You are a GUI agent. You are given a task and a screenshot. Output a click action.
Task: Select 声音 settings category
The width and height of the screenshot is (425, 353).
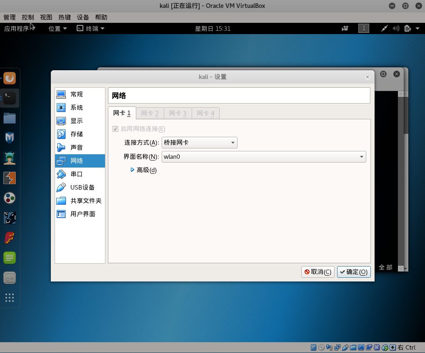[x=80, y=147]
